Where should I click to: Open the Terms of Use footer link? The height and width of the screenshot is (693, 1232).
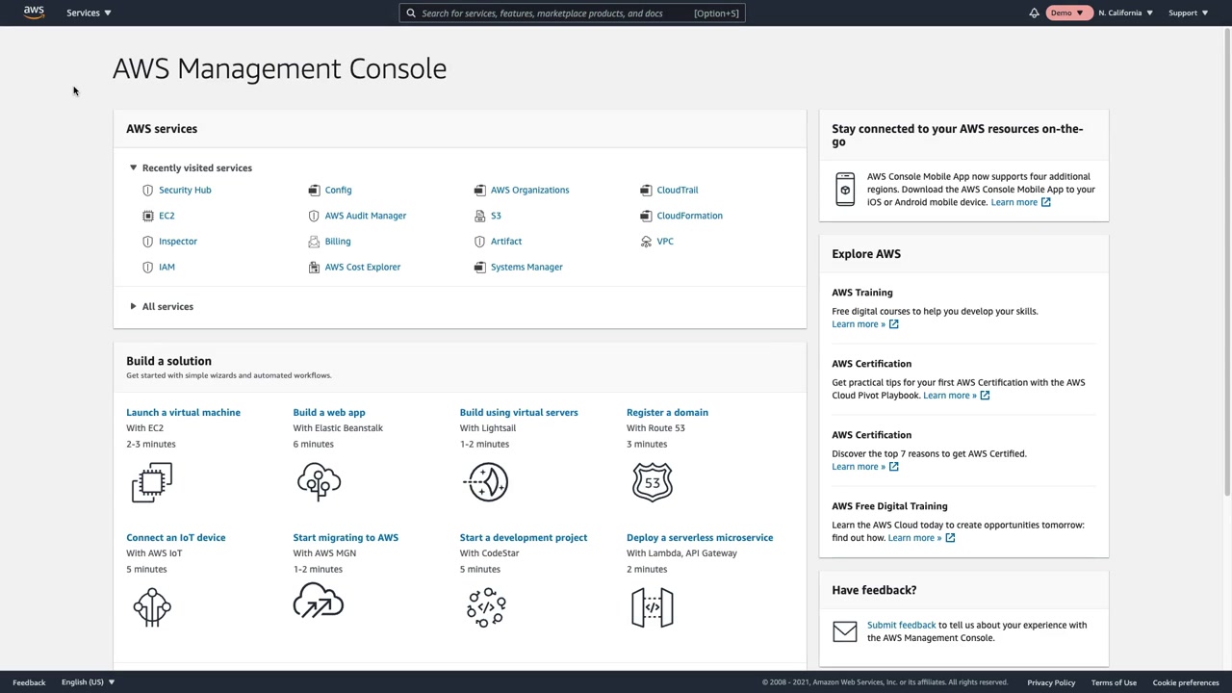1114,683
